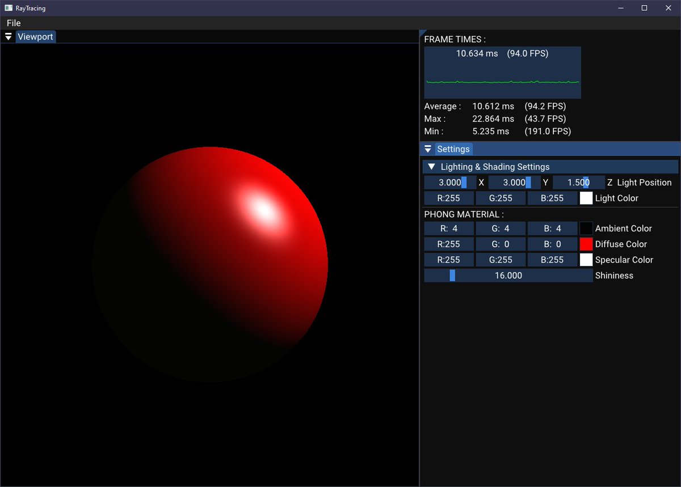
Task: Maximize the RayTracing window
Action: [x=644, y=8]
